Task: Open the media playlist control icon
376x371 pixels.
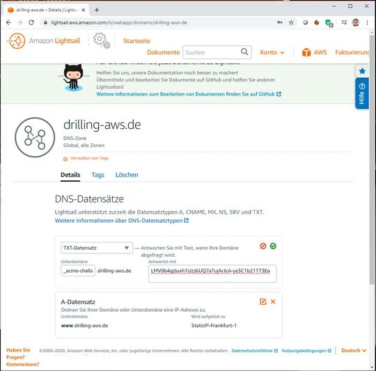Action: pyautogui.click(x=344, y=22)
